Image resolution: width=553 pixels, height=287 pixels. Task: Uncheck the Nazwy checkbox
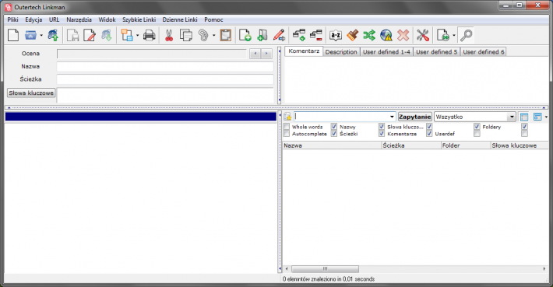tap(334, 127)
